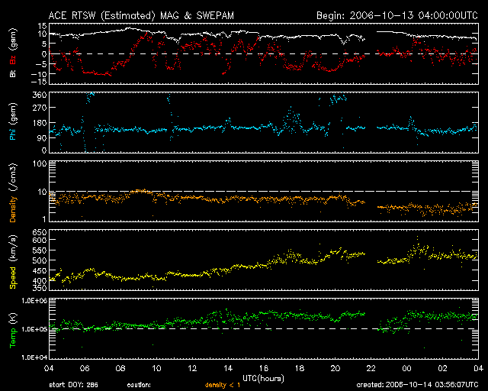This screenshot has height=391, width=488.
Task: Click the "12" hour tick label
Action: tap(192, 368)
